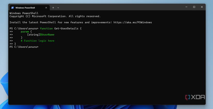The width and height of the screenshot is (213, 109).
Task: Click the Microsoft Corporation copyright line
Action: point(55,16)
